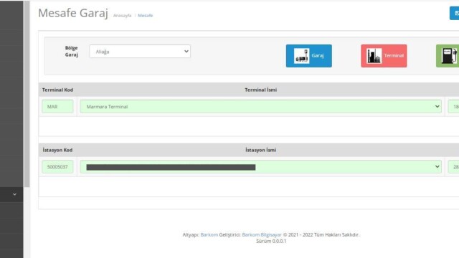Click the İstasyon İsmi column header

point(261,150)
